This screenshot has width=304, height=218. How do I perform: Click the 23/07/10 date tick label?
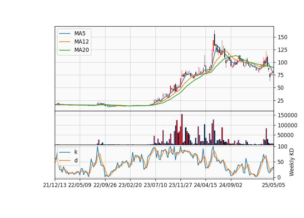pos(155,185)
